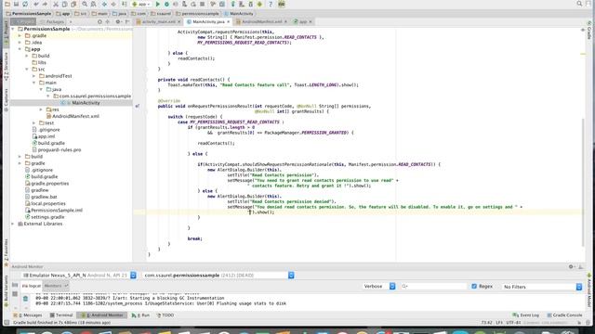595x334 pixels.
Task: Click the Copy icon in toolbar
Action: [x=64, y=4]
